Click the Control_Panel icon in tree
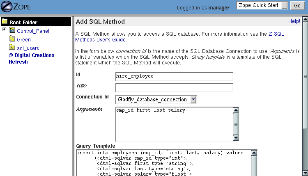Viewport: 308px width, 176px height. (12, 31)
